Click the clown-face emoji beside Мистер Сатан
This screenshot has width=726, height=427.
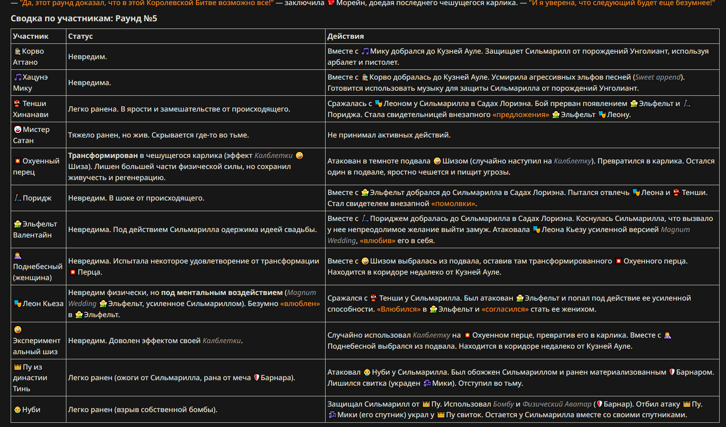pos(17,129)
